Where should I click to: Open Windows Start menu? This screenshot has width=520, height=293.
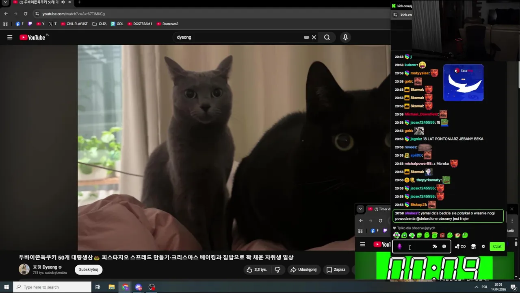[6, 287]
